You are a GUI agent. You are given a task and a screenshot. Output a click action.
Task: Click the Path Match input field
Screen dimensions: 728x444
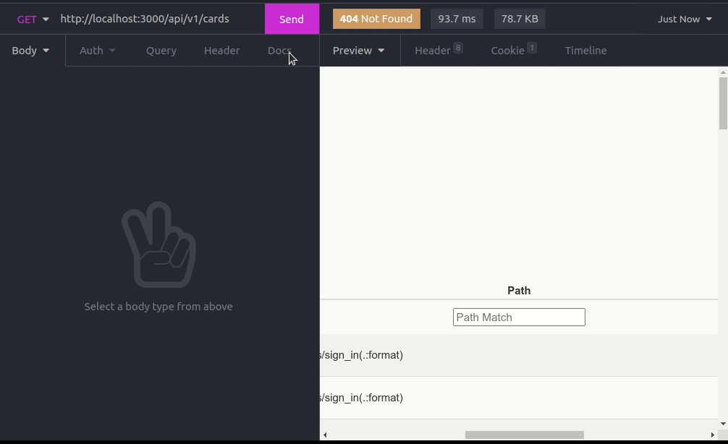click(519, 317)
